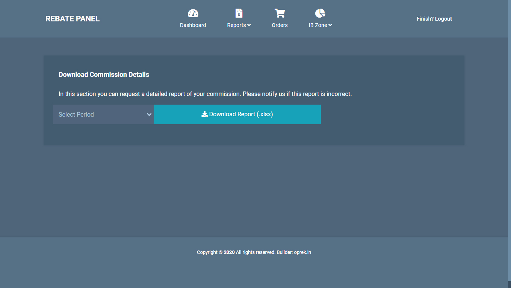Open the Orders menu label
This screenshot has width=511, height=288.
[280, 25]
